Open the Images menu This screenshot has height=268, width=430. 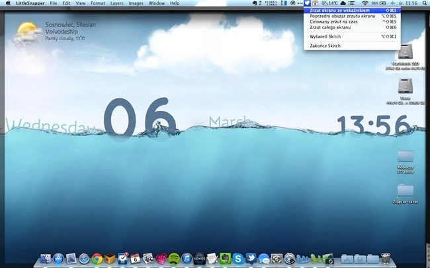point(136,3)
